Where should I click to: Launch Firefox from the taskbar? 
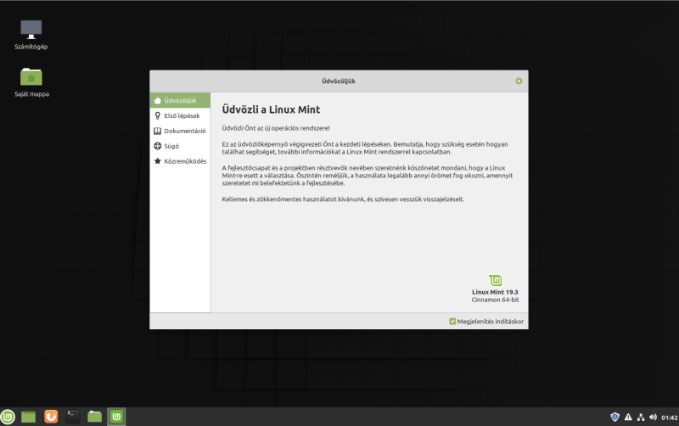tap(51, 417)
